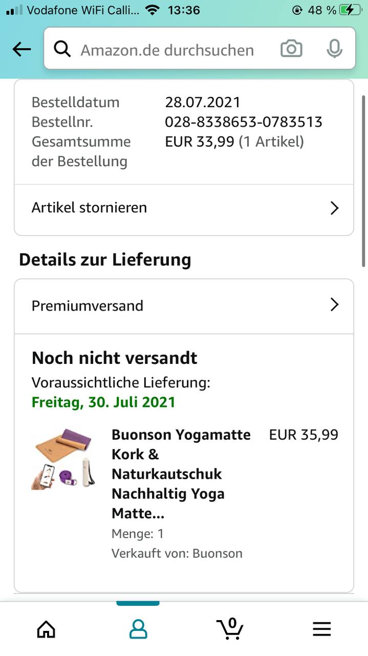Tap the microphone voice search icon
The width and height of the screenshot is (368, 656).
point(334,49)
